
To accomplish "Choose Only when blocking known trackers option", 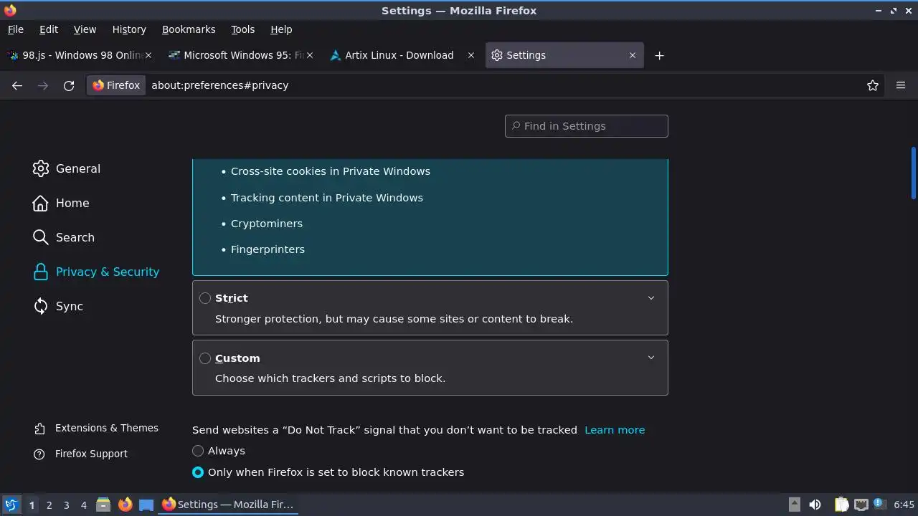I will tap(198, 472).
